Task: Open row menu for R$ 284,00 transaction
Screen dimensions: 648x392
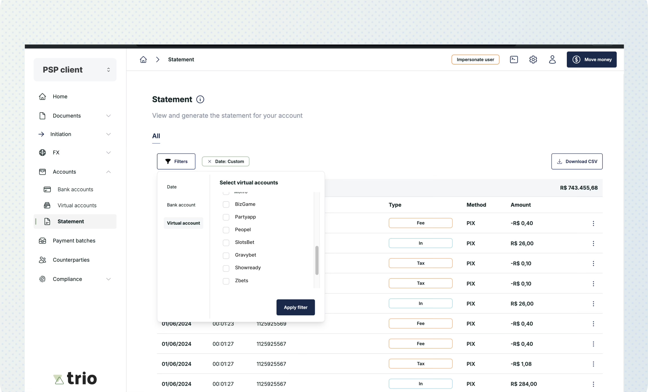Action: (593, 384)
